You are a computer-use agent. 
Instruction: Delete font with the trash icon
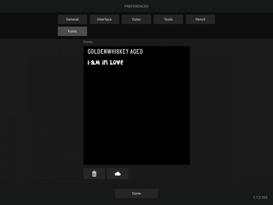click(94, 174)
